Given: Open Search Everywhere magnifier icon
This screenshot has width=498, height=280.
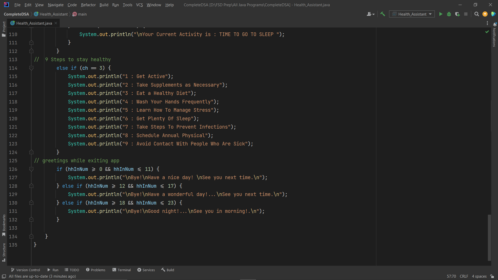Looking at the screenshot, I should [476, 14].
